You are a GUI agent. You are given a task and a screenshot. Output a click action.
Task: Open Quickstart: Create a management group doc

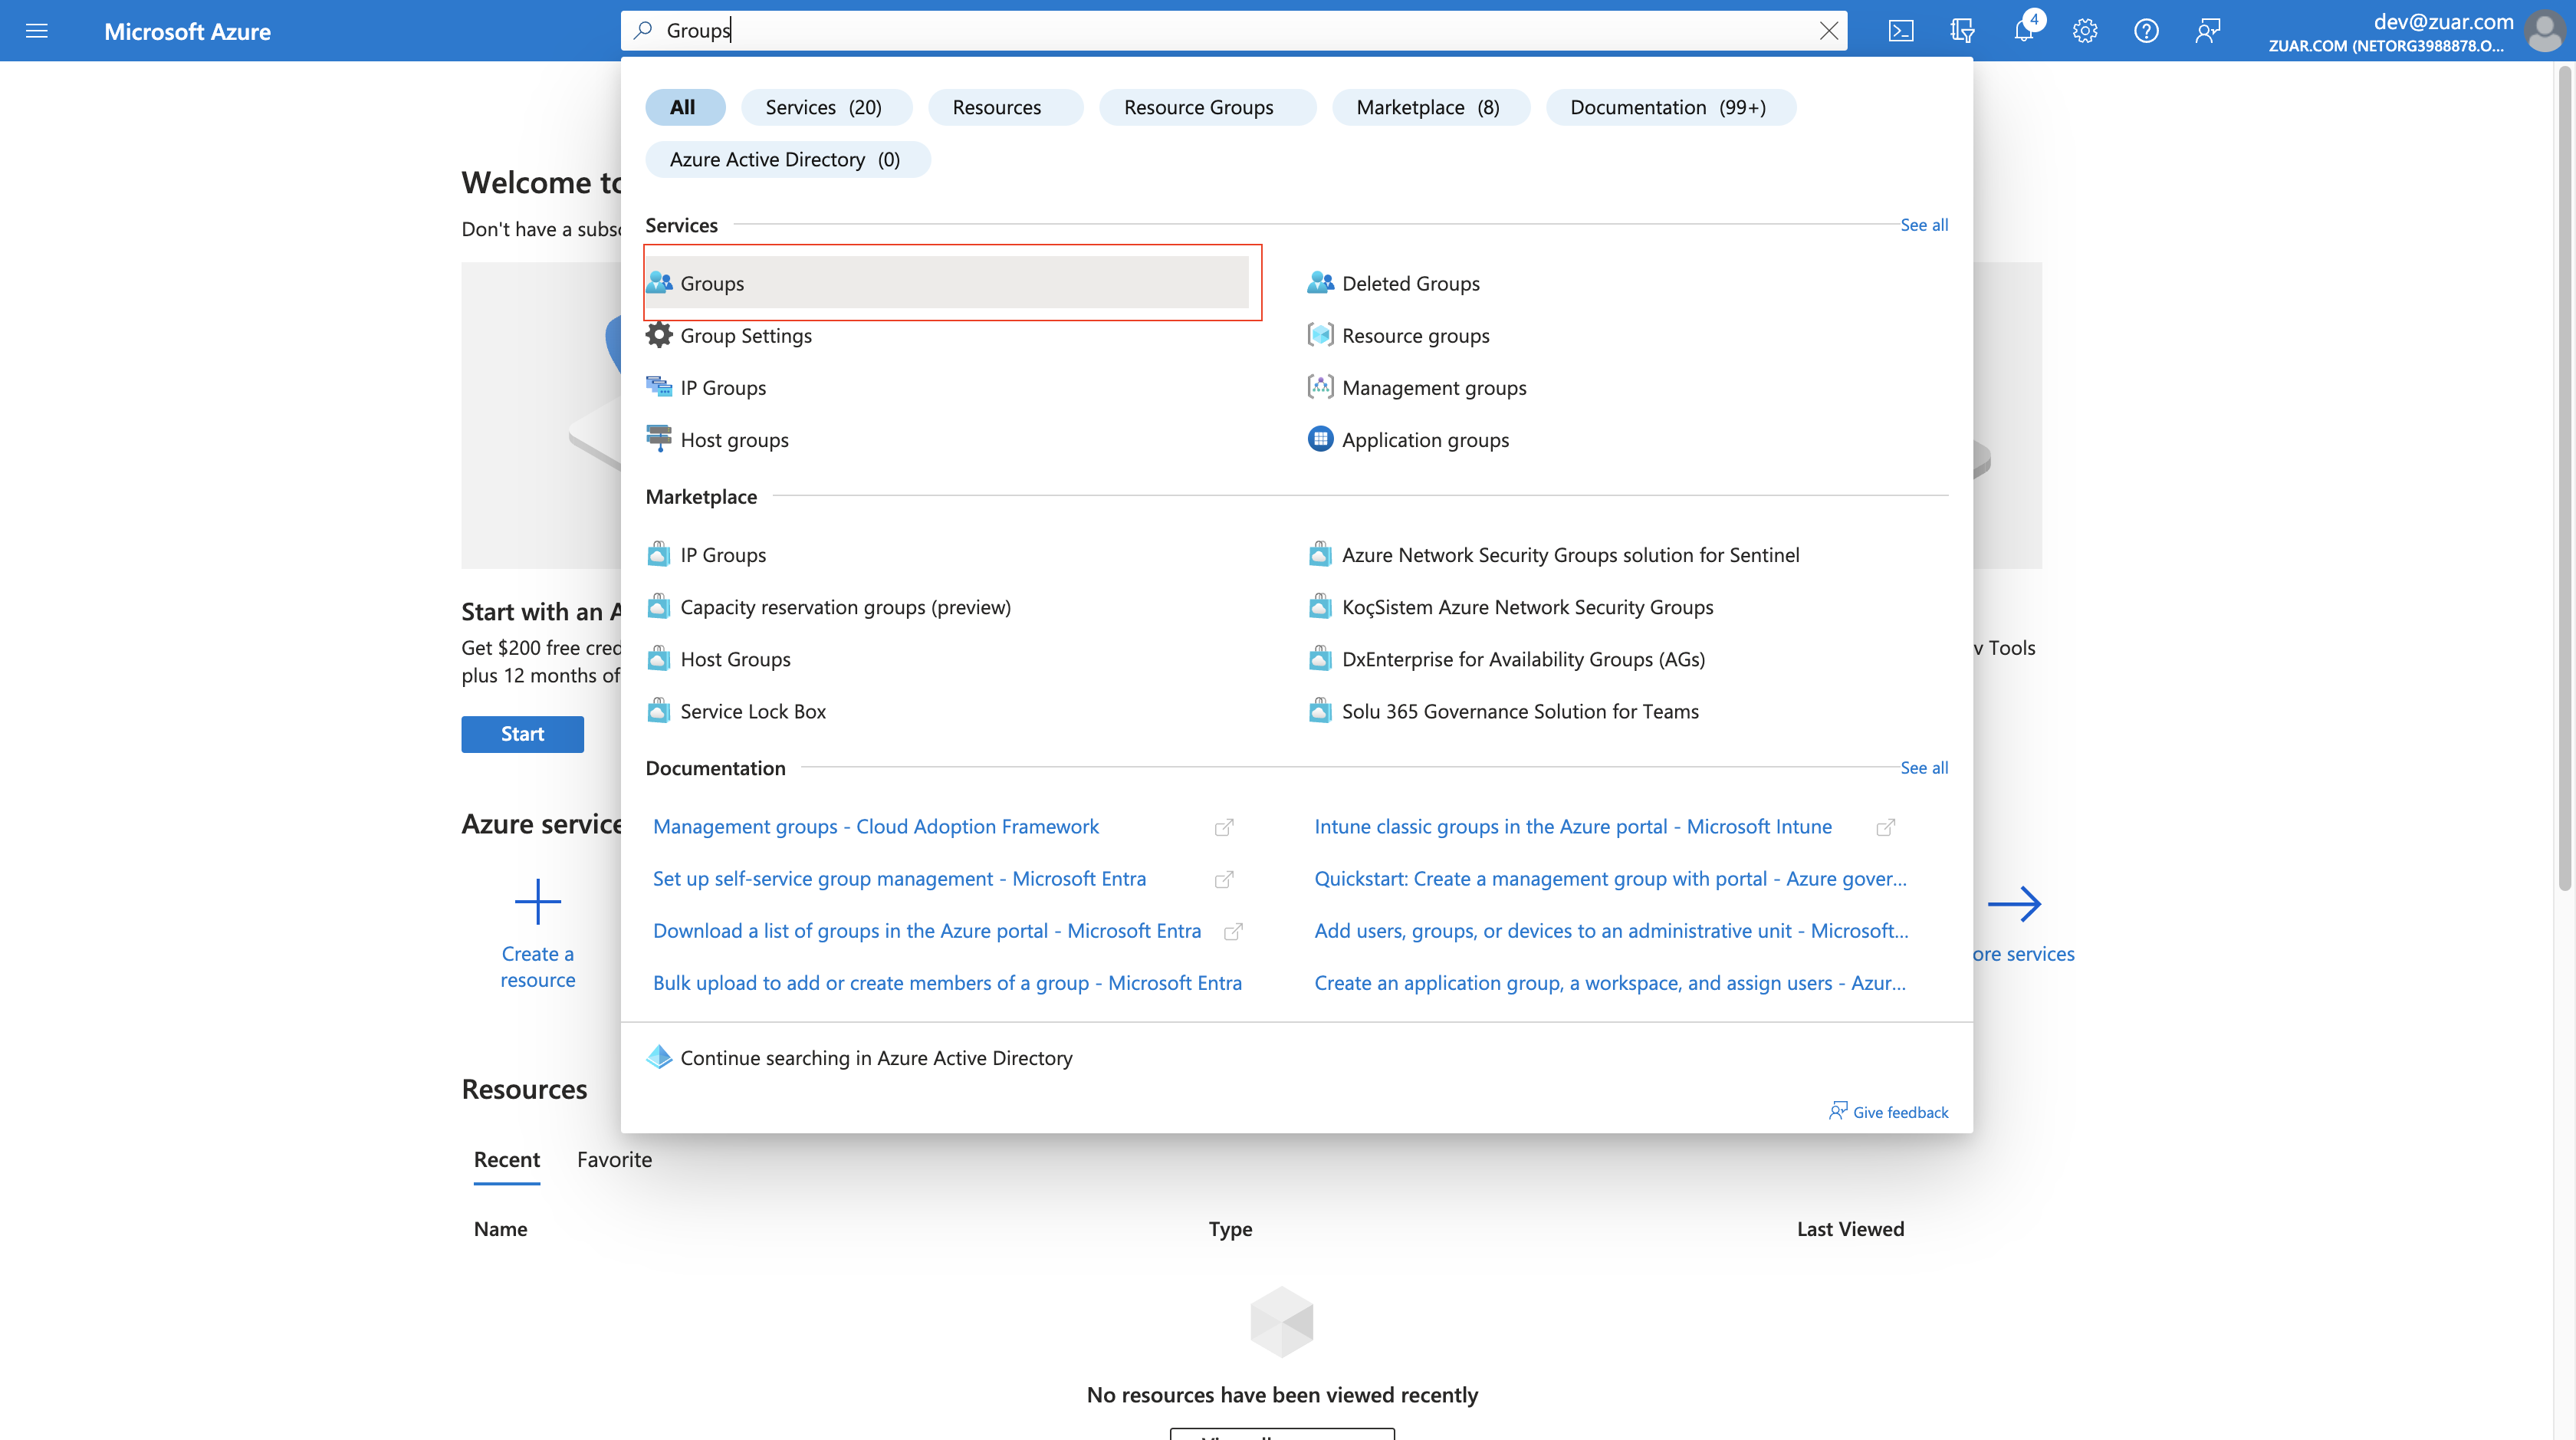pos(1610,878)
